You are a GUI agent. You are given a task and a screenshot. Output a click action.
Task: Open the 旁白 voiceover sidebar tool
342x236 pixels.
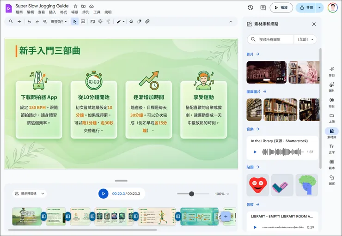click(x=331, y=72)
